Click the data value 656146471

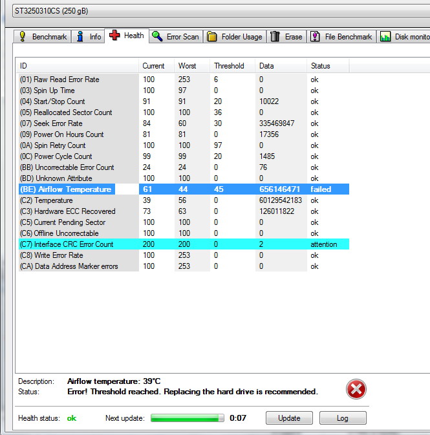pos(279,189)
